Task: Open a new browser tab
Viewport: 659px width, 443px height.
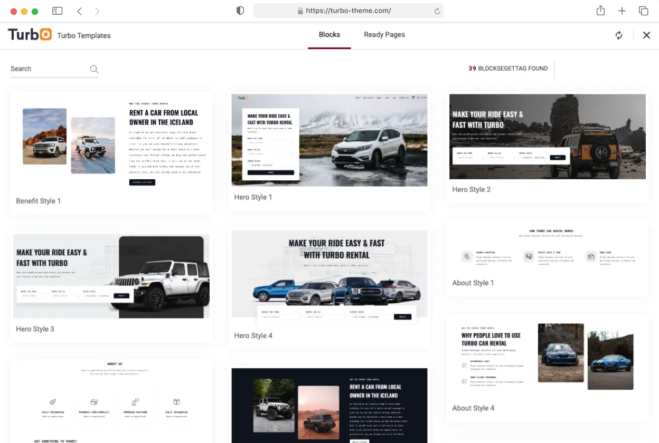Action: click(x=622, y=11)
